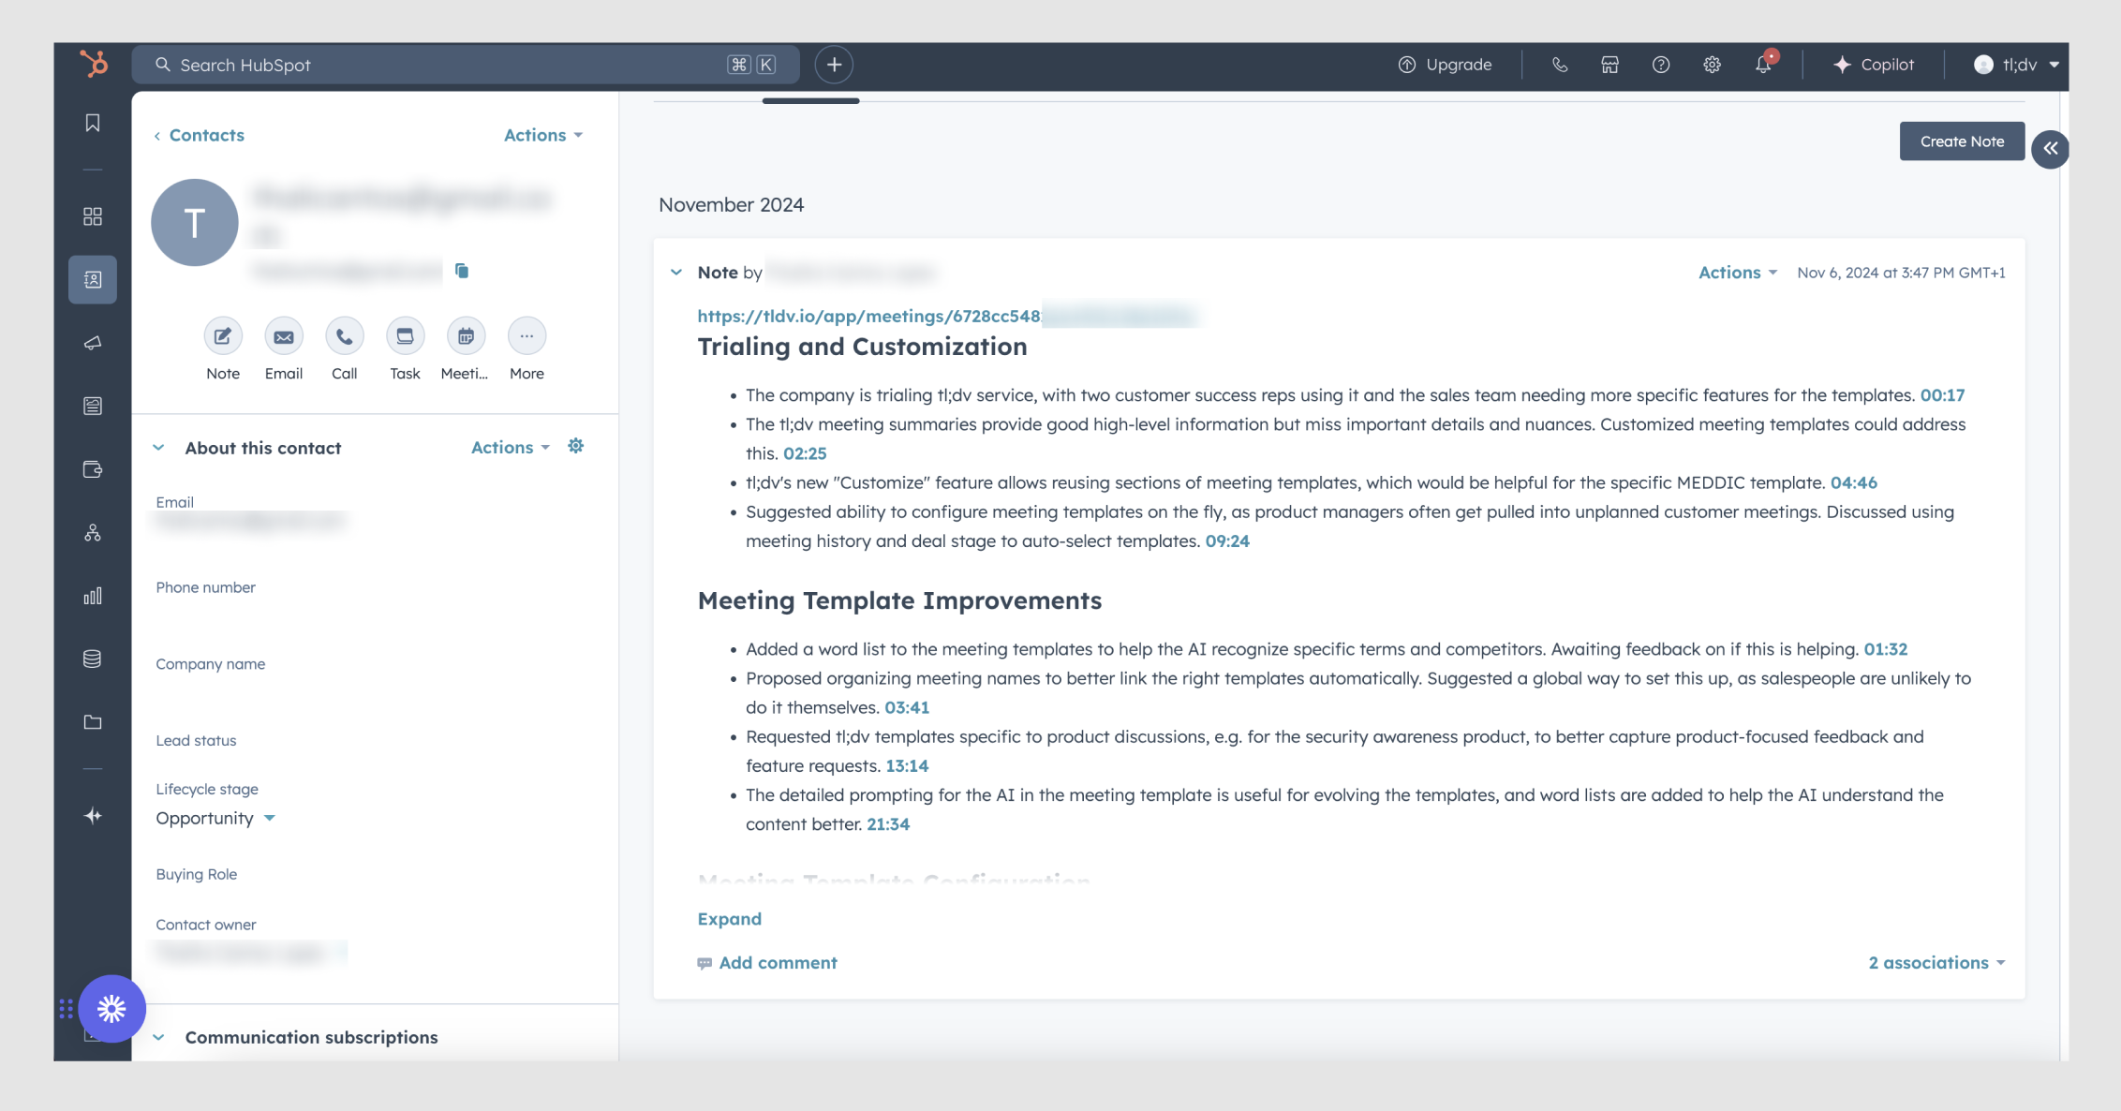Open the notifications bell
This screenshot has height=1111, width=2121.
click(x=1763, y=64)
